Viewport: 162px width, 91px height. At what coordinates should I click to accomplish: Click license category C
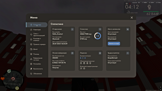(83, 58)
